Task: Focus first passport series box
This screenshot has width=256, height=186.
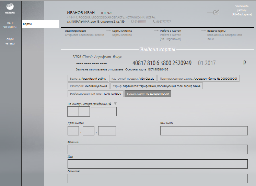Action: point(73,111)
